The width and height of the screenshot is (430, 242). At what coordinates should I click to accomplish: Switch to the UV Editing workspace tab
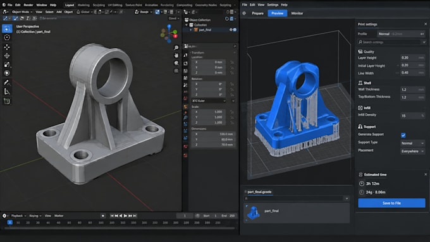(115, 5)
